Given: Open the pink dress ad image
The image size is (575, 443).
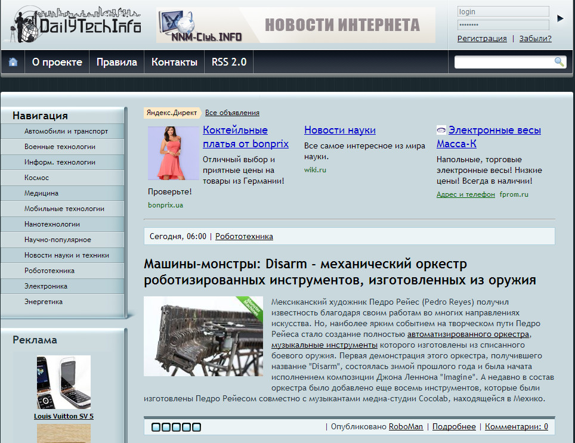Looking at the screenshot, I should 173,153.
